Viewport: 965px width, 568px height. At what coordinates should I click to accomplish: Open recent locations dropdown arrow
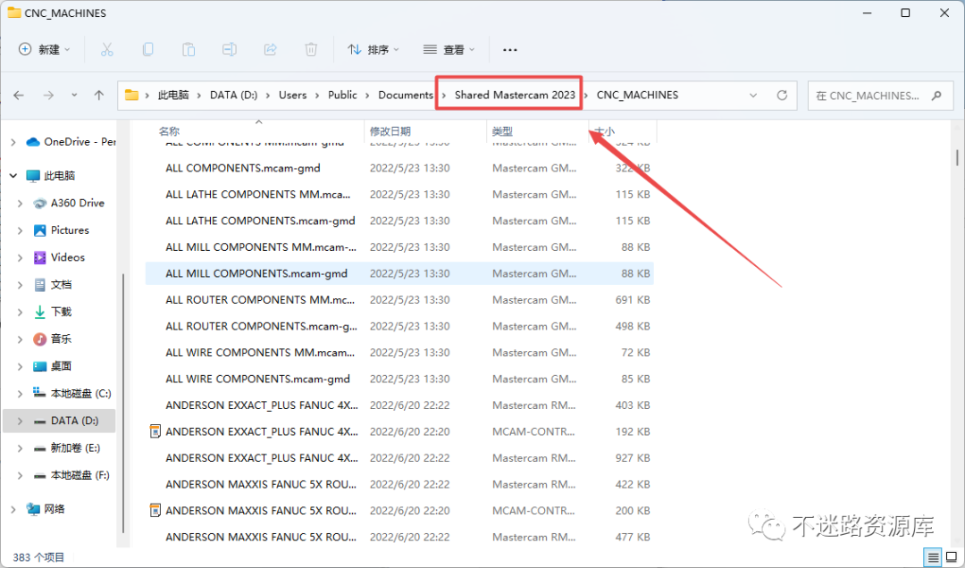point(74,96)
